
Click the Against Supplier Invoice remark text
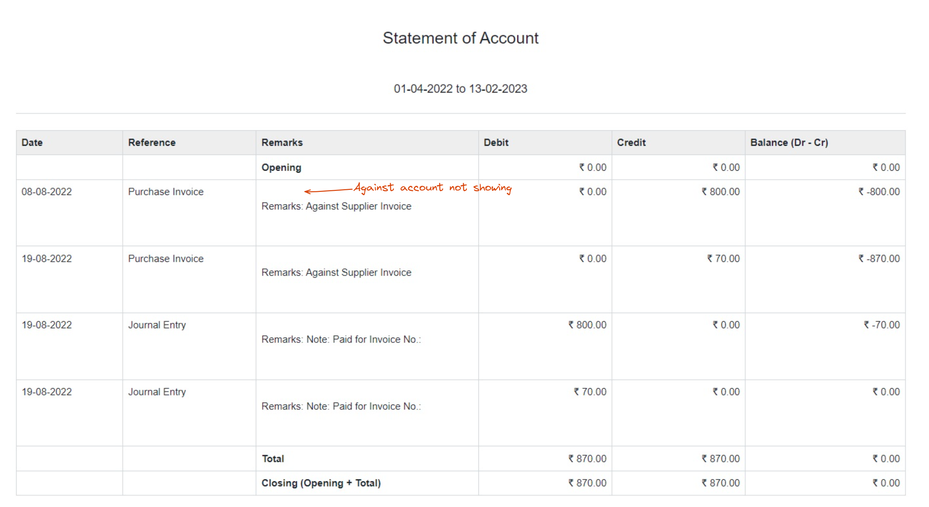click(x=337, y=206)
